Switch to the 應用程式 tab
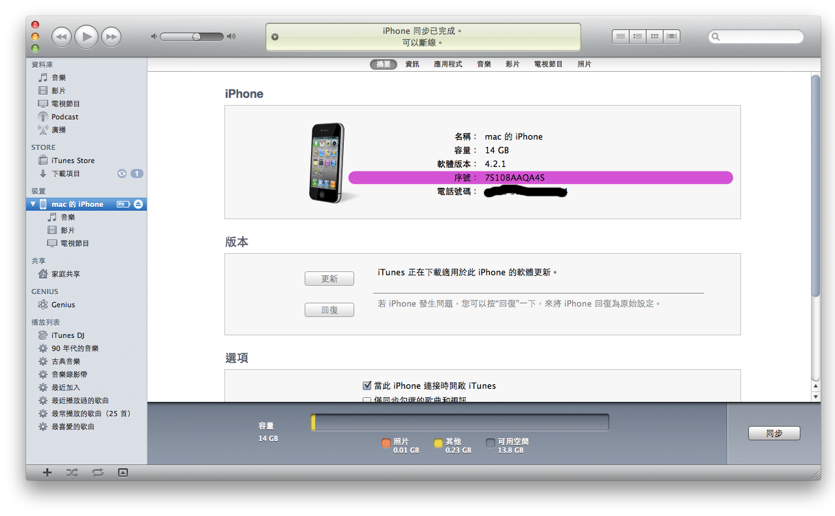Viewport: 835px width, 516px height. 448,64
